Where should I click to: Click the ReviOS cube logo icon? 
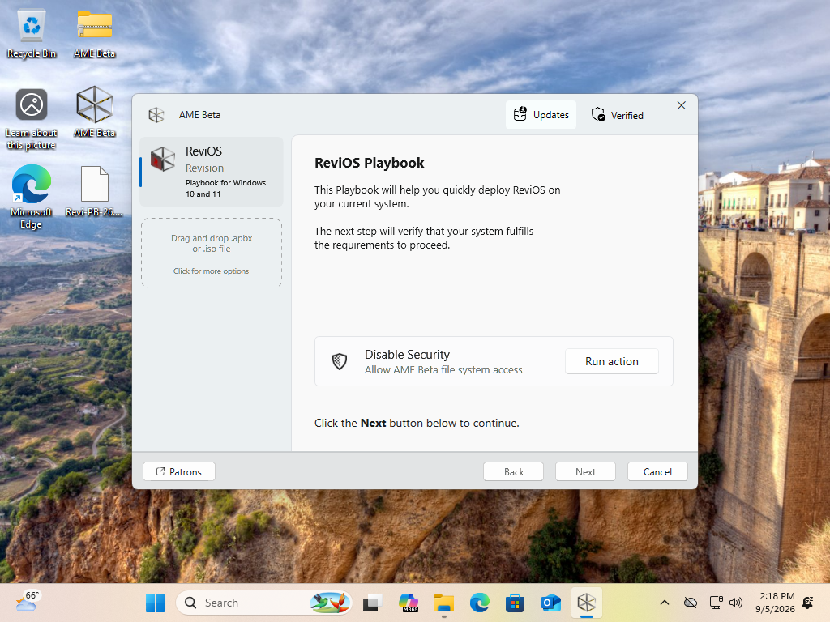162,160
